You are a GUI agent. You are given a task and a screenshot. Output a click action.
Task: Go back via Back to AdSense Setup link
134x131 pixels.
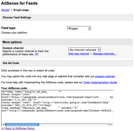tap(18, 128)
